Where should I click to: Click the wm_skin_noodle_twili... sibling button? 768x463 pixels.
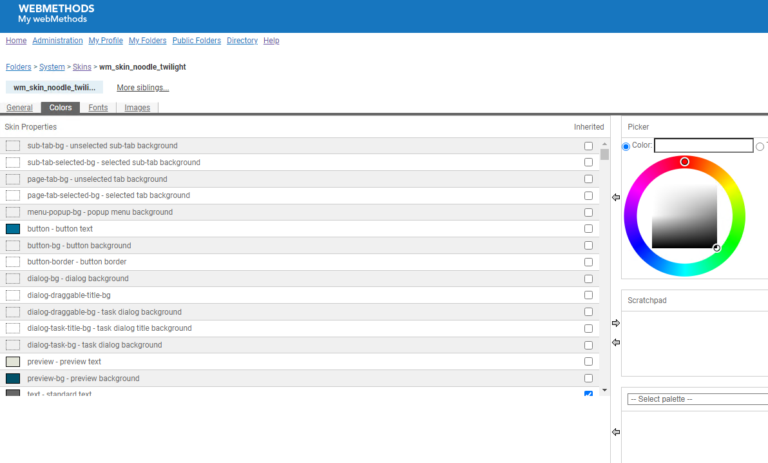pos(54,87)
